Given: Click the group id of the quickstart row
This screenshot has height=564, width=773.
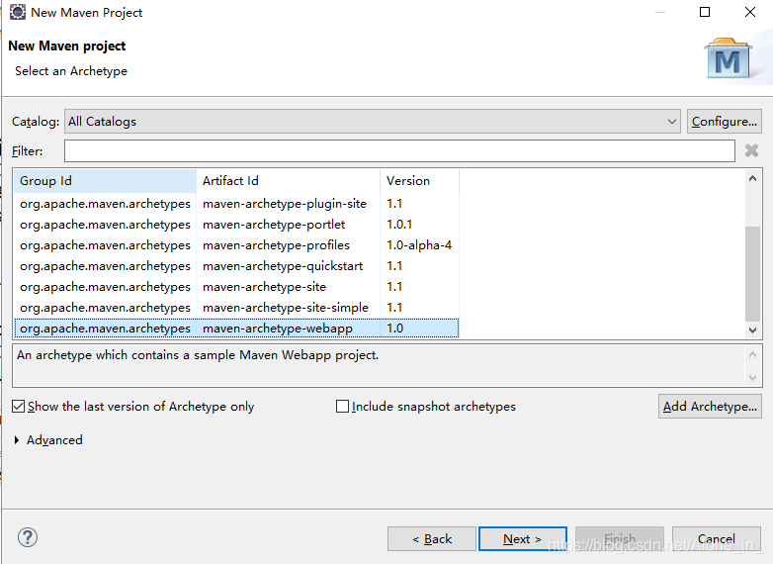Looking at the screenshot, I should tap(105, 266).
